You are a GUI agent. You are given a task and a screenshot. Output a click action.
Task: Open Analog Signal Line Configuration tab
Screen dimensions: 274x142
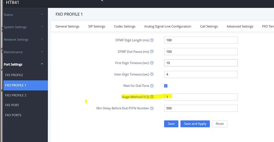click(167, 26)
